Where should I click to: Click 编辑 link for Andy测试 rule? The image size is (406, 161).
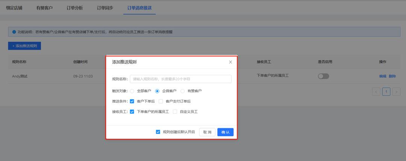[383, 76]
